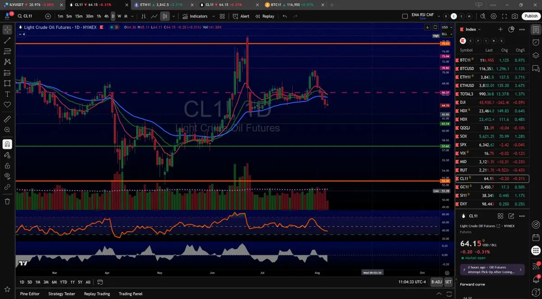
Task: Open the BLL unit dropdown
Action: pos(446,33)
